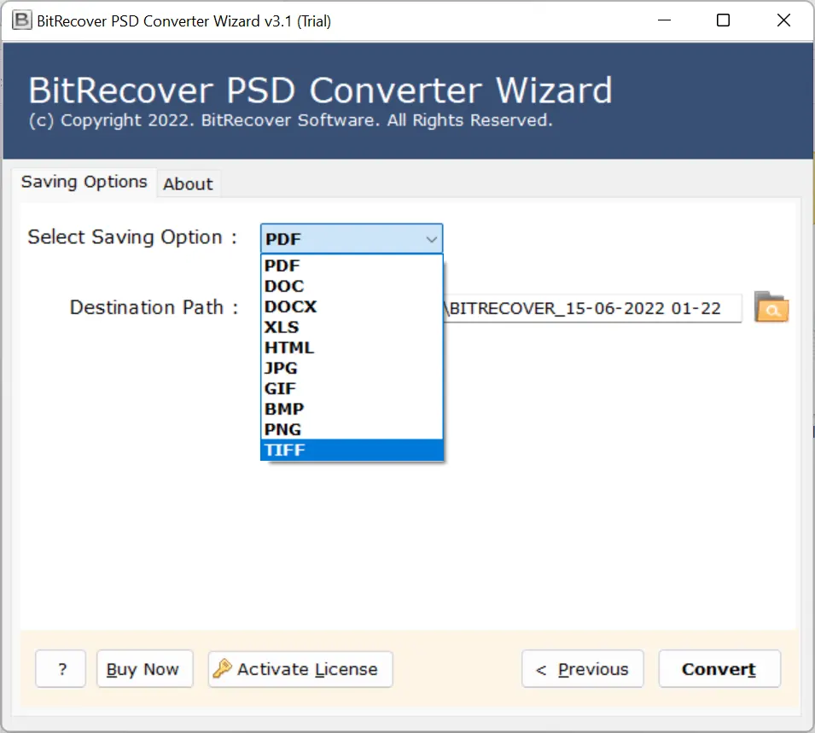Viewport: 815px width, 733px height.
Task: Pick BMP in the saving options list
Action: click(x=352, y=409)
